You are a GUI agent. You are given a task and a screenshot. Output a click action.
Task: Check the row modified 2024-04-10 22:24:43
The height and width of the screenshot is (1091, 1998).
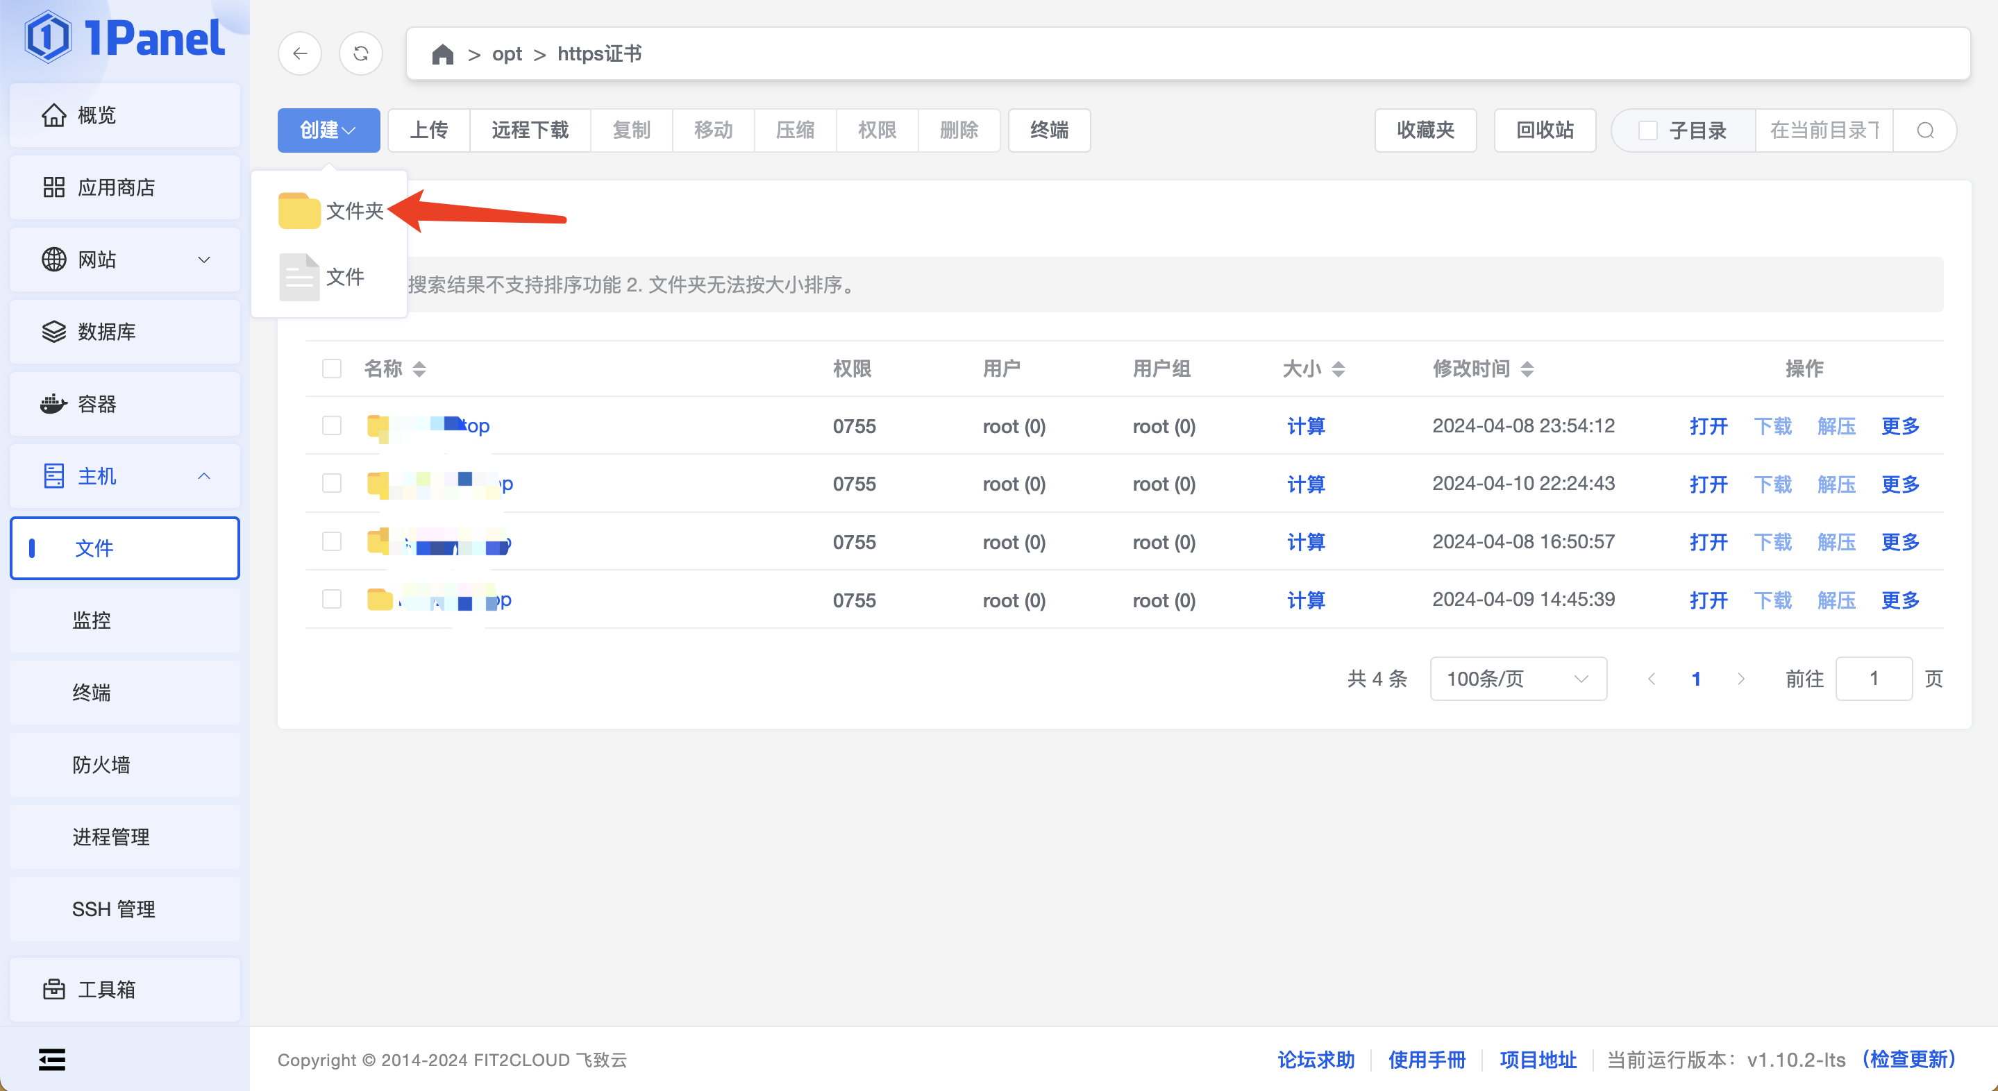coord(332,483)
